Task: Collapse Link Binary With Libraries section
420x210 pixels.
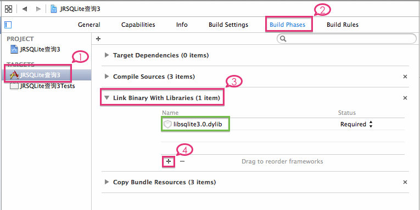Action: tap(107, 98)
